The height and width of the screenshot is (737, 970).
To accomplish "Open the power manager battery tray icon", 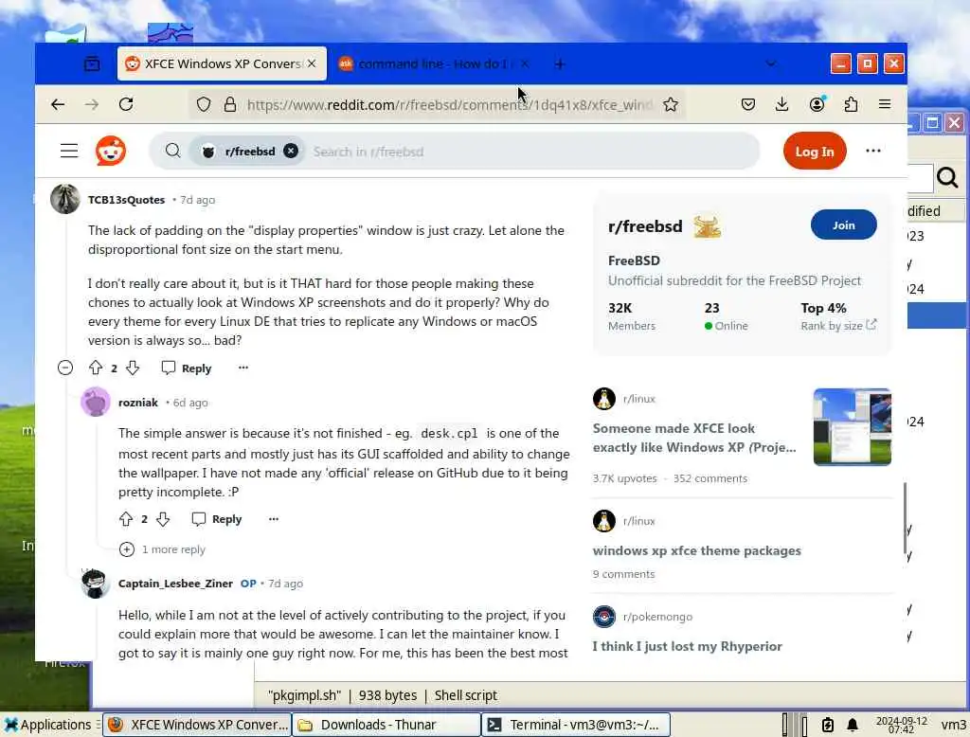I will point(828,725).
